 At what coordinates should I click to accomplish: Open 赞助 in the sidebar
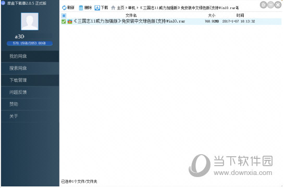(30, 104)
